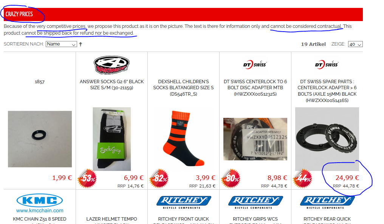Click the 44% discount badge
Screen dimensions: 384x224
[x=303, y=178]
